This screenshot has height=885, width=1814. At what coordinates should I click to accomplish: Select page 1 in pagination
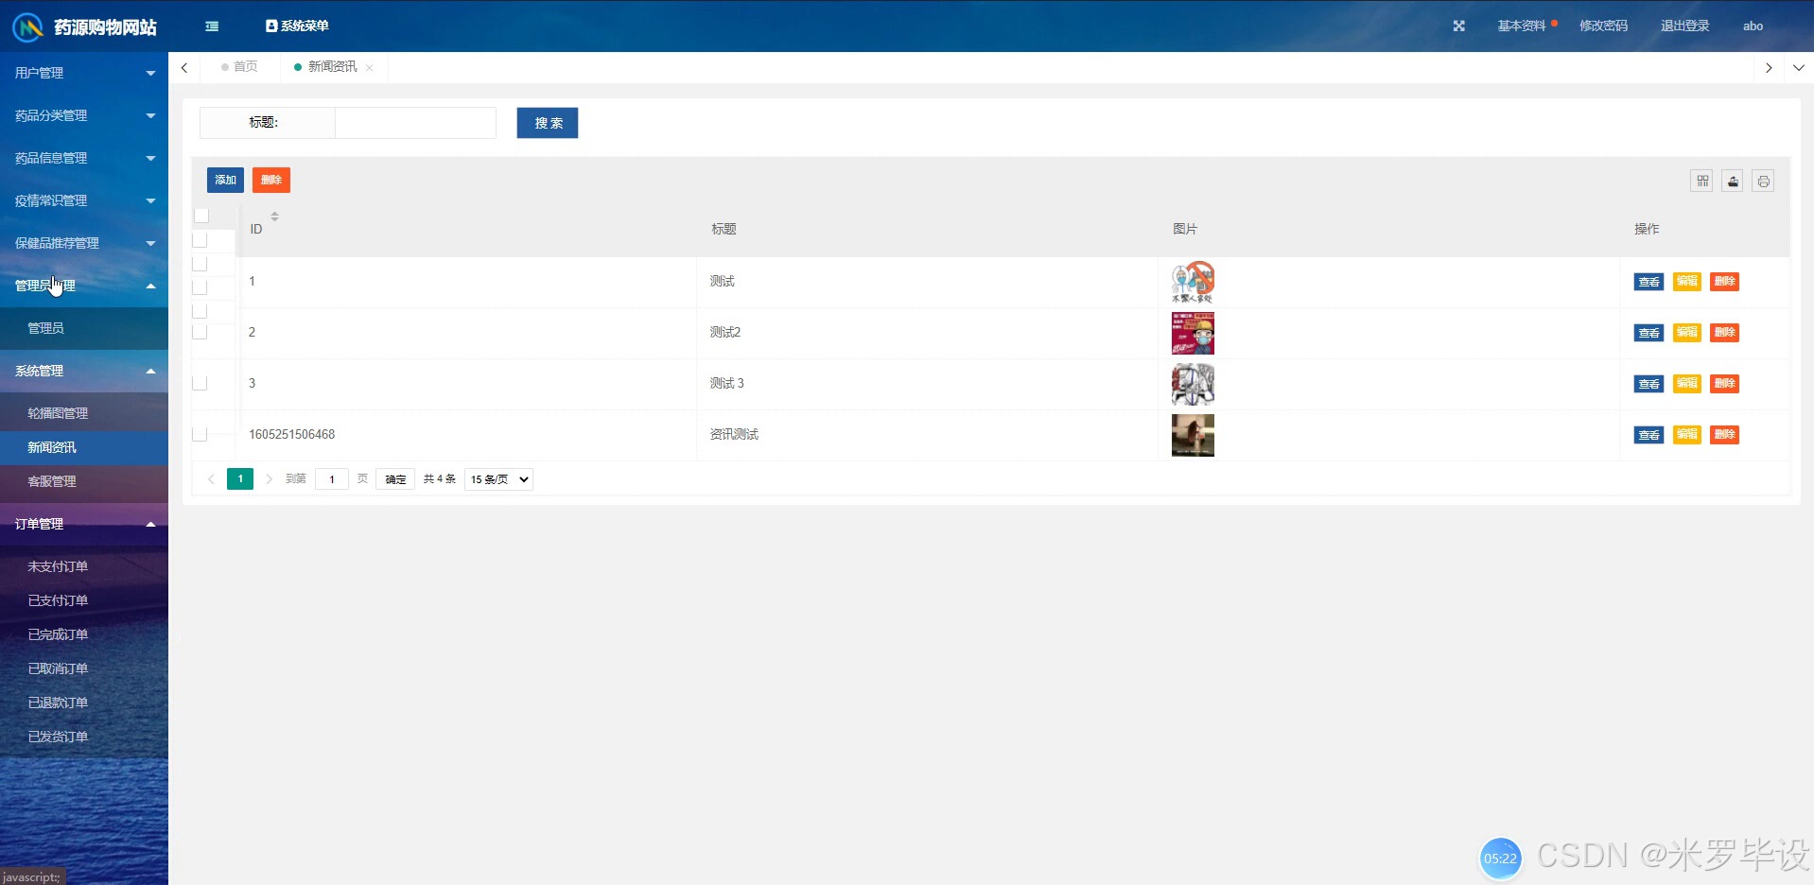pos(240,479)
